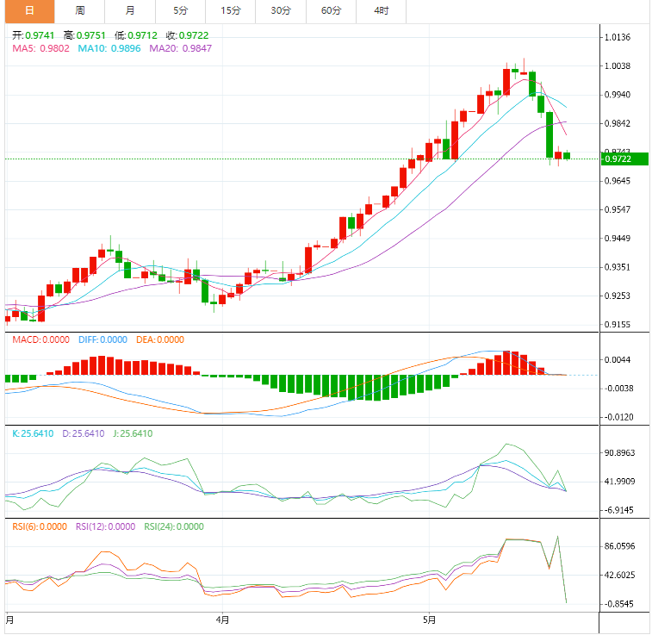
Task: Click the 4月 marker on time axis
Action: click(222, 619)
